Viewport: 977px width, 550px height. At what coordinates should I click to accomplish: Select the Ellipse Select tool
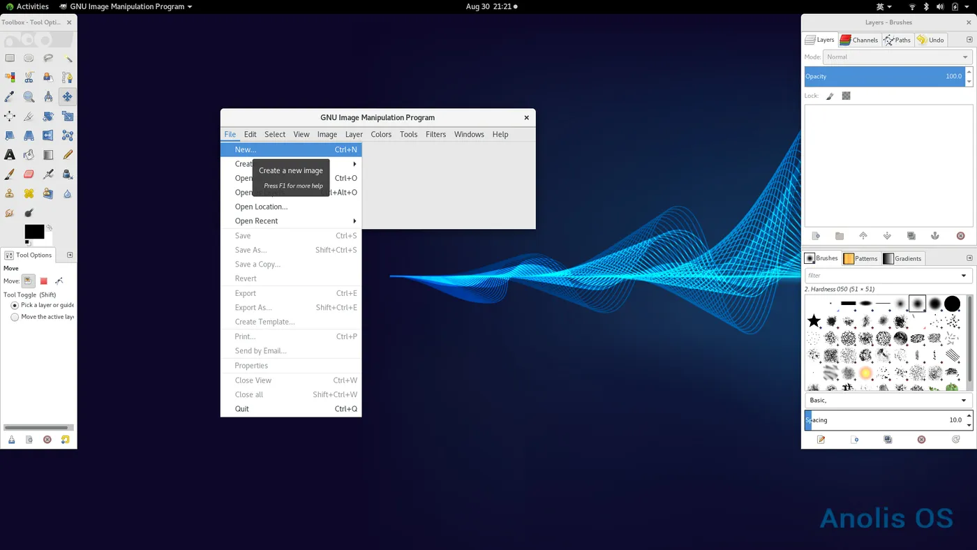click(29, 58)
